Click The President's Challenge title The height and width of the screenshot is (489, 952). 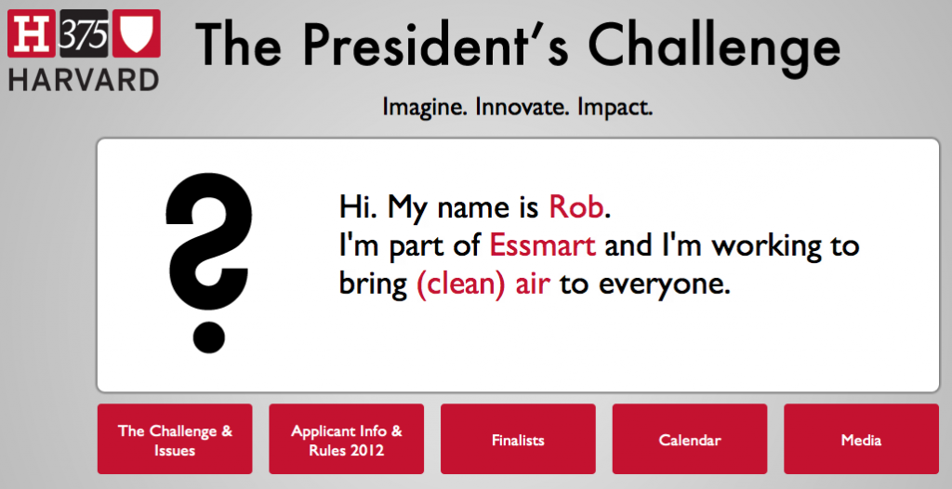coord(517,45)
